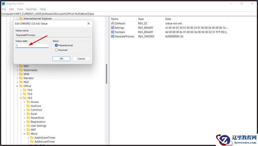Open the File menu
This screenshot has width=258, height=146.
4,9
